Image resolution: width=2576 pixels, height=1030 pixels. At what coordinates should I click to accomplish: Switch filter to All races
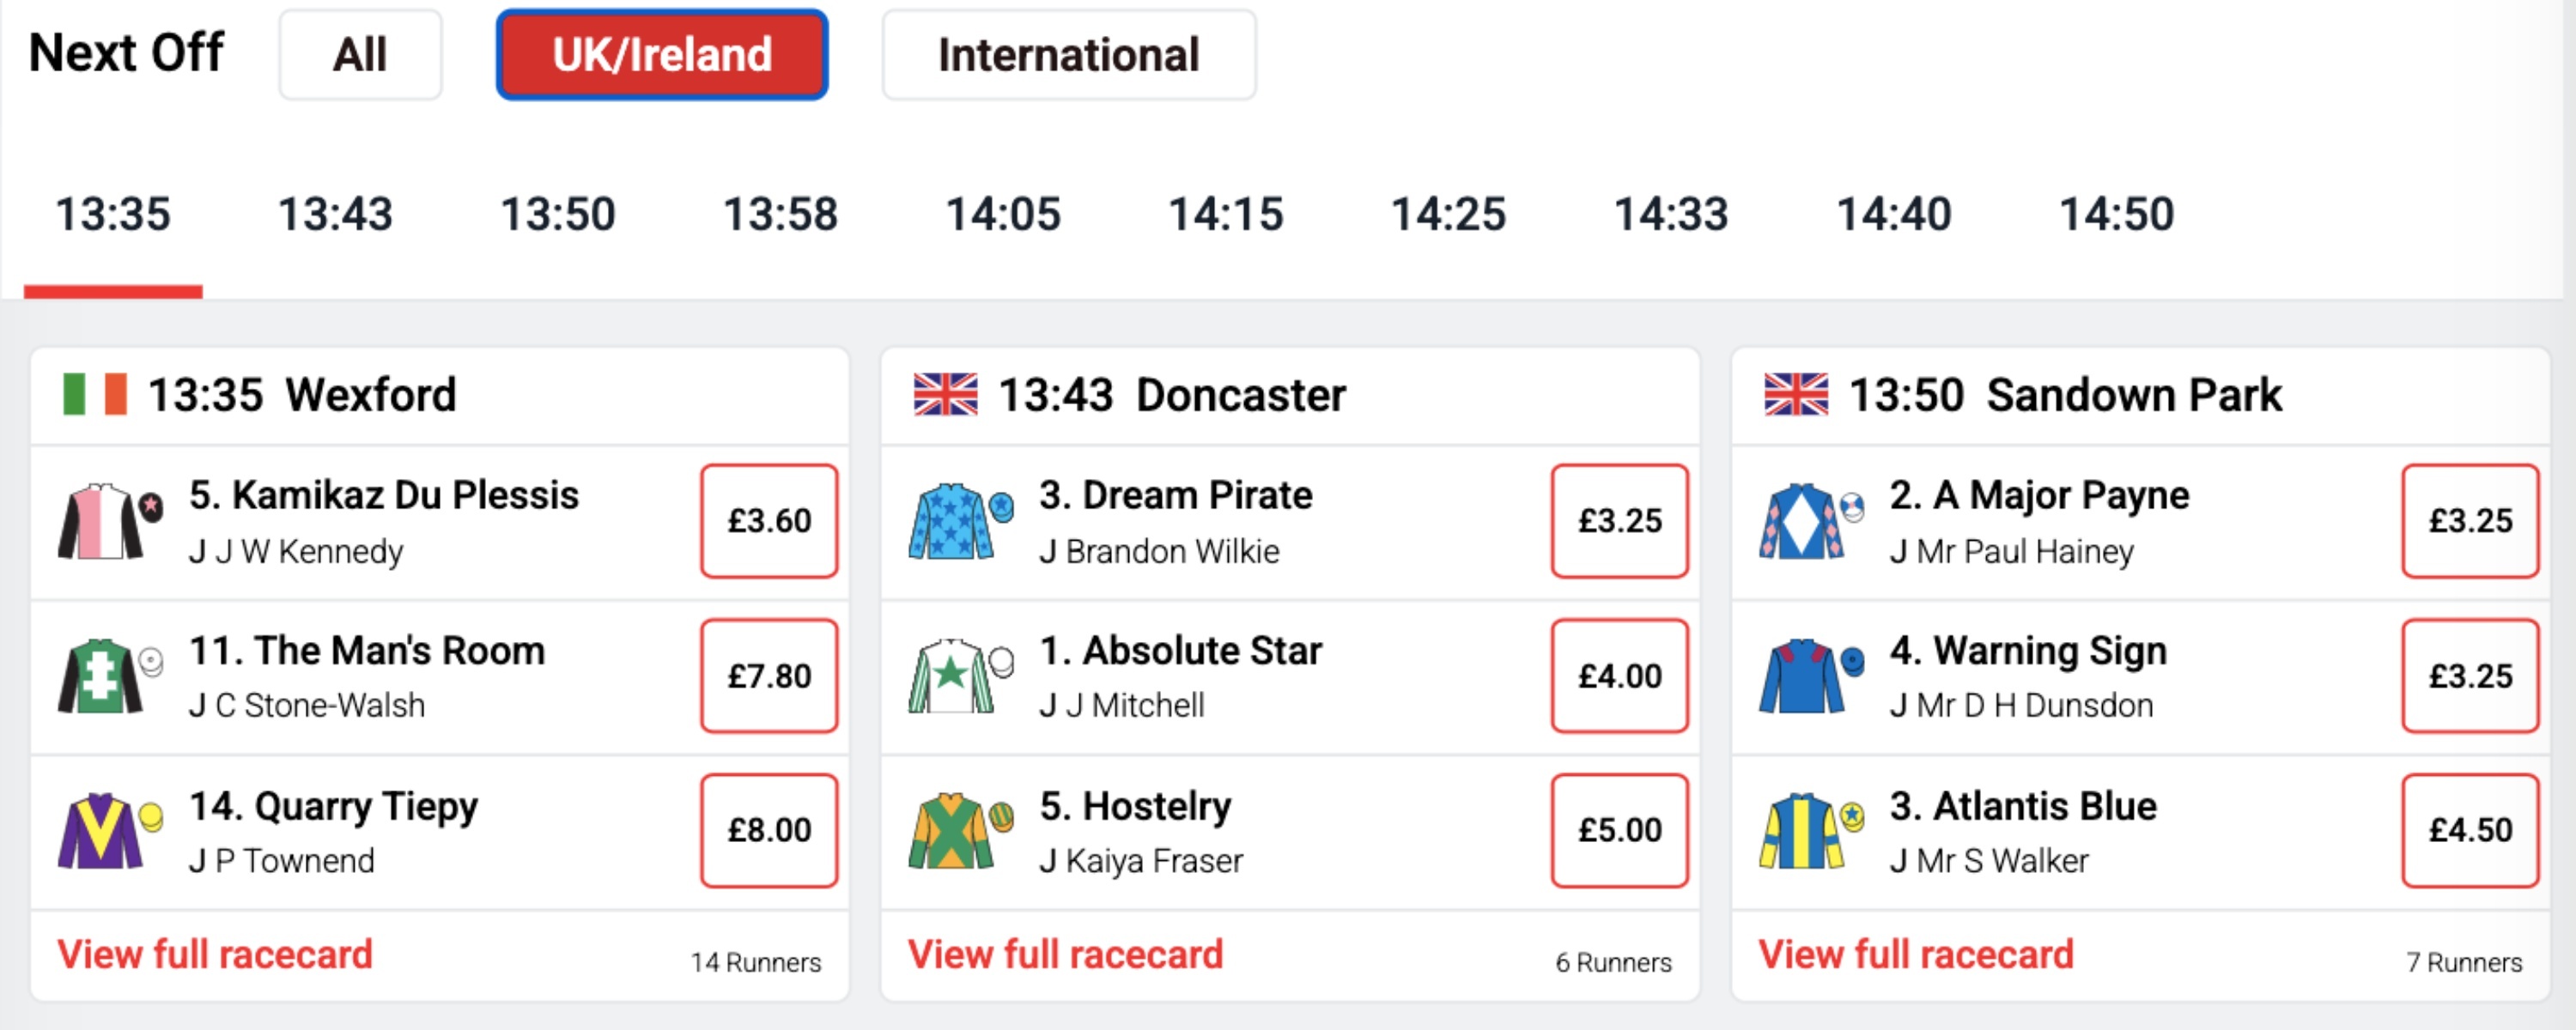[x=360, y=55]
